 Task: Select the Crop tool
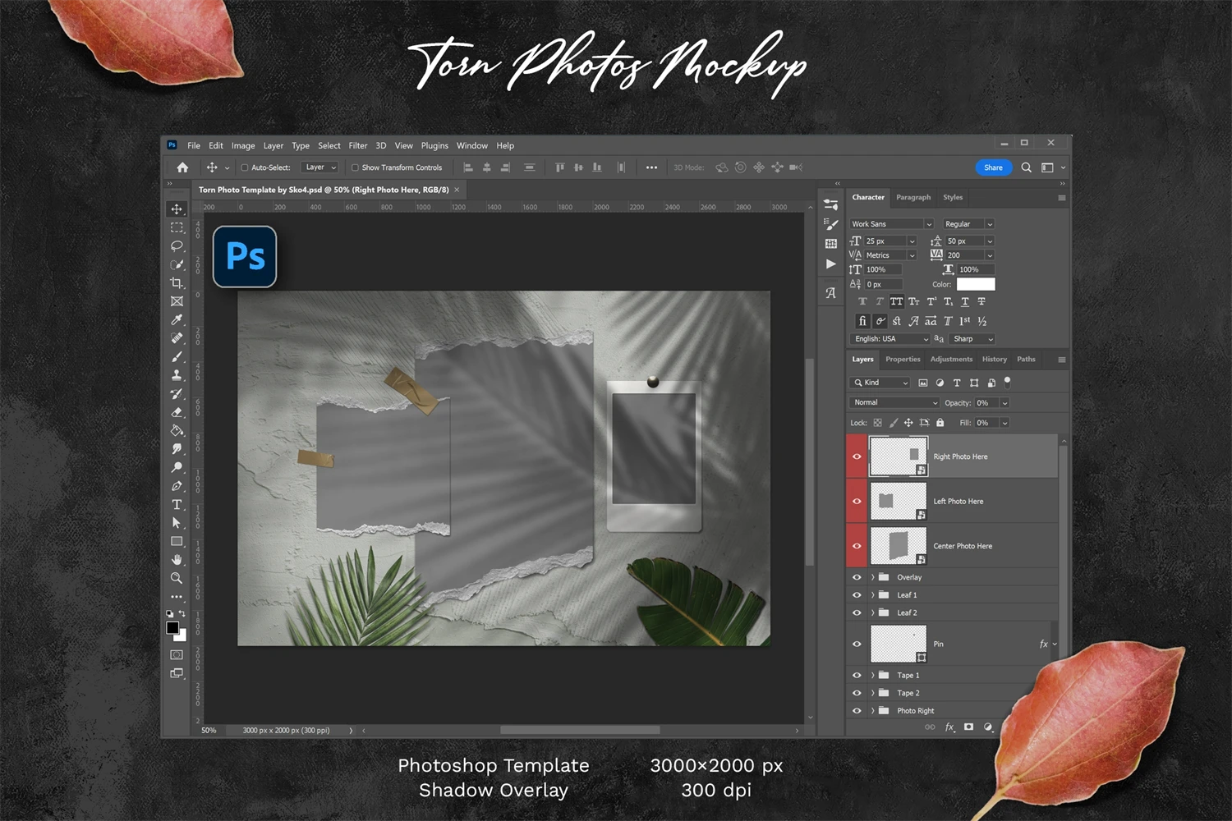click(x=177, y=283)
